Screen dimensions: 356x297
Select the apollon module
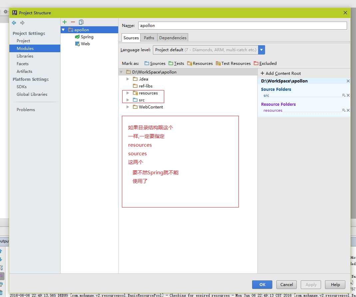tap(89, 30)
